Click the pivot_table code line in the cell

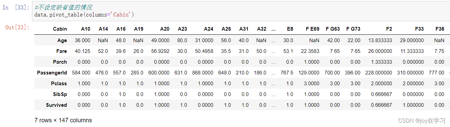point(84,15)
